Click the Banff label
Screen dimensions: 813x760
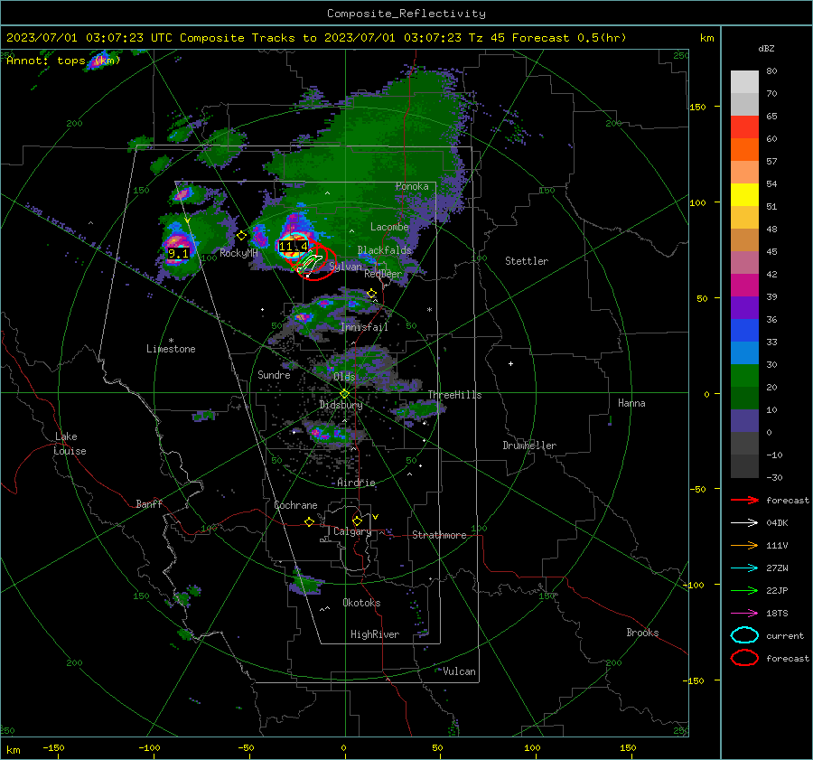[149, 504]
